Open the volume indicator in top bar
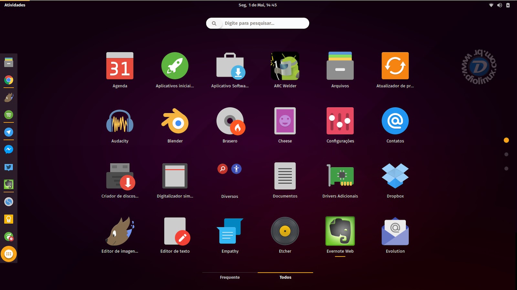The width and height of the screenshot is (517, 290). point(500,5)
